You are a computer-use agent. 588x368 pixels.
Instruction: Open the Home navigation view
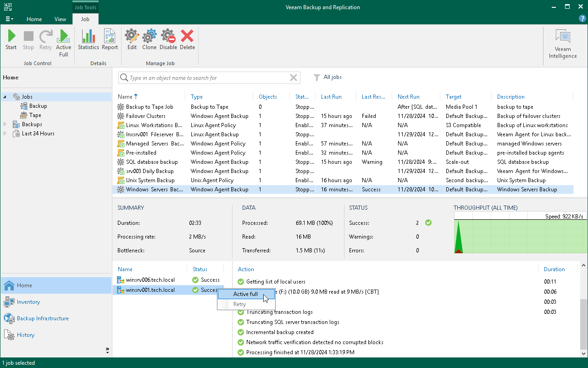[56, 285]
